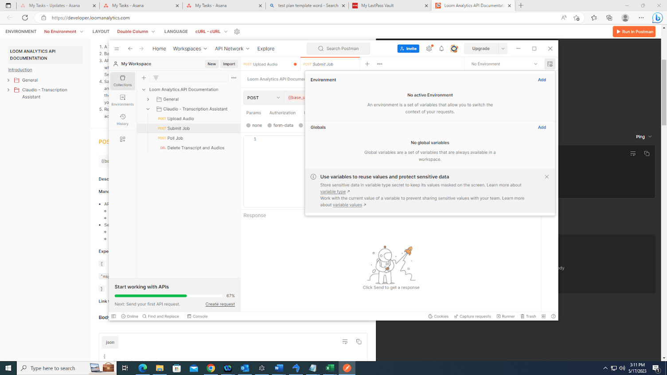Click the Create request link
The image size is (667, 375).
pyautogui.click(x=220, y=304)
